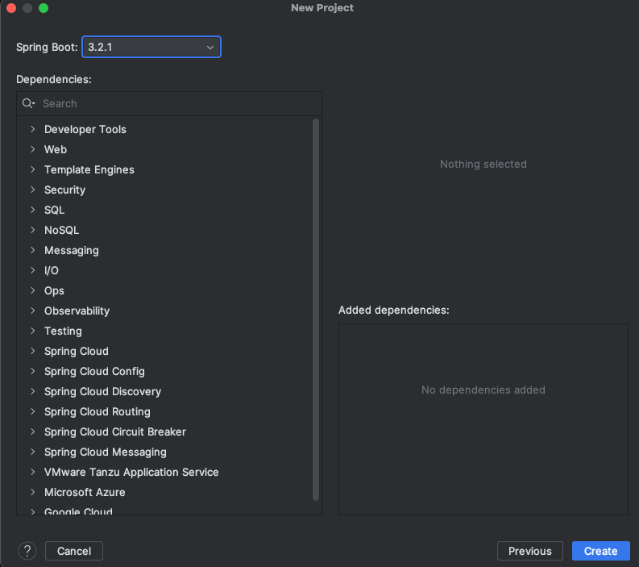The height and width of the screenshot is (567, 639).
Task: Expand the Template Engines chevron
Action: tap(32, 169)
